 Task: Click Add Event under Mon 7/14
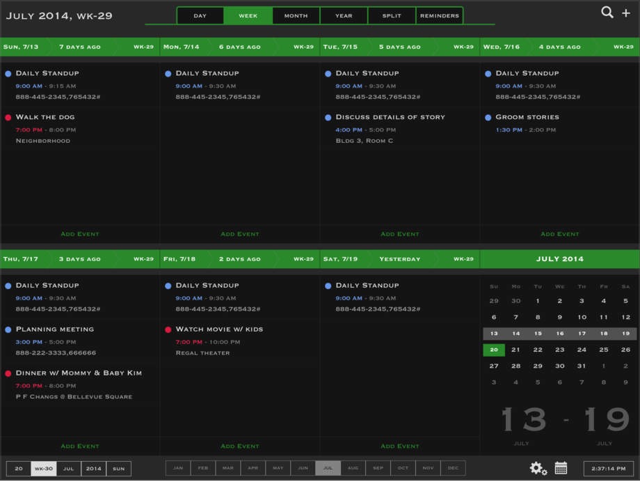click(x=239, y=234)
